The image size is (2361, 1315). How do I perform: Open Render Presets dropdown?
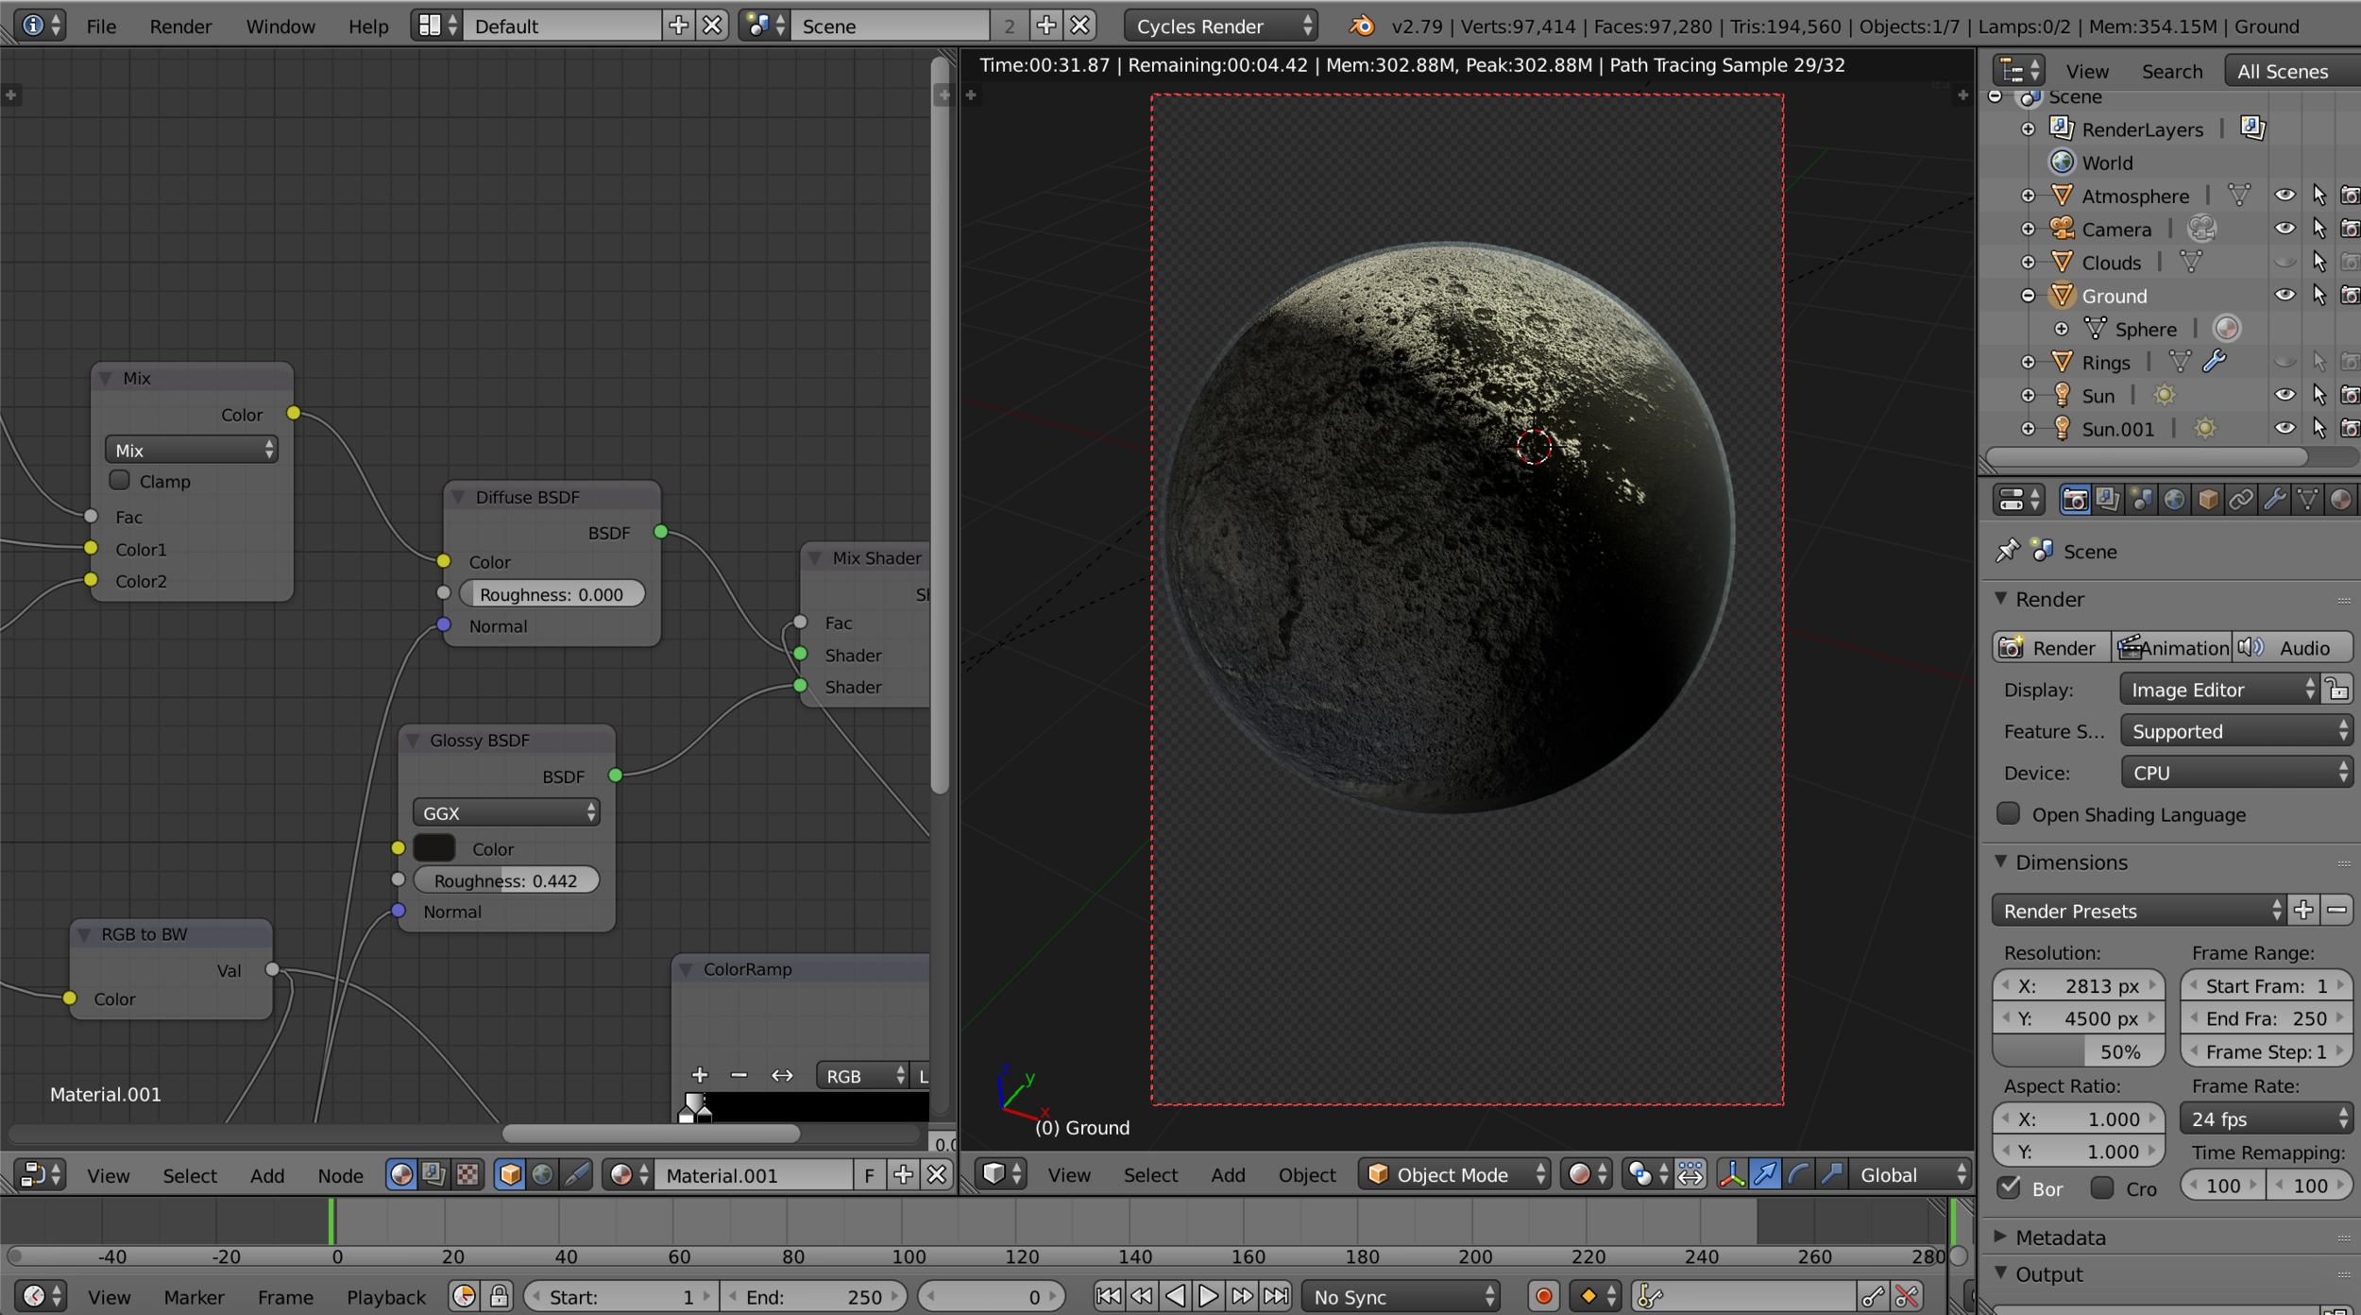(2139, 911)
